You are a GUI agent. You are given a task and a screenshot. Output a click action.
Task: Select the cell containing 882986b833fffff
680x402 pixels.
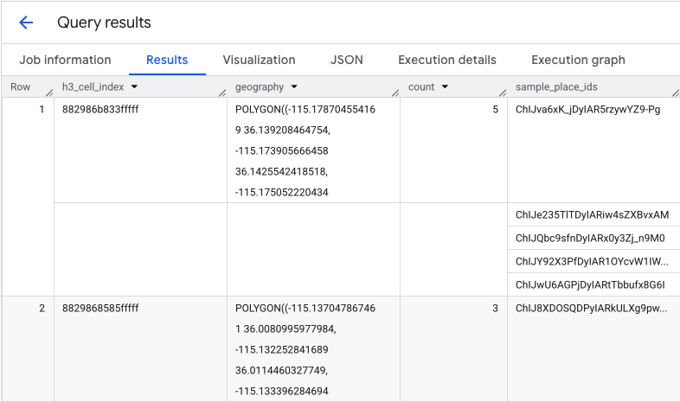pos(100,110)
